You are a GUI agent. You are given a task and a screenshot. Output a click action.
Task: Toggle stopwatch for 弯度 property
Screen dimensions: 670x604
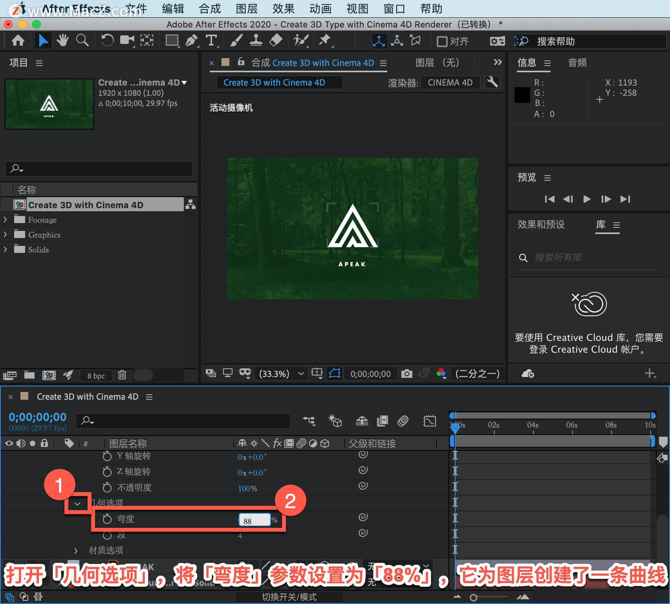107,519
